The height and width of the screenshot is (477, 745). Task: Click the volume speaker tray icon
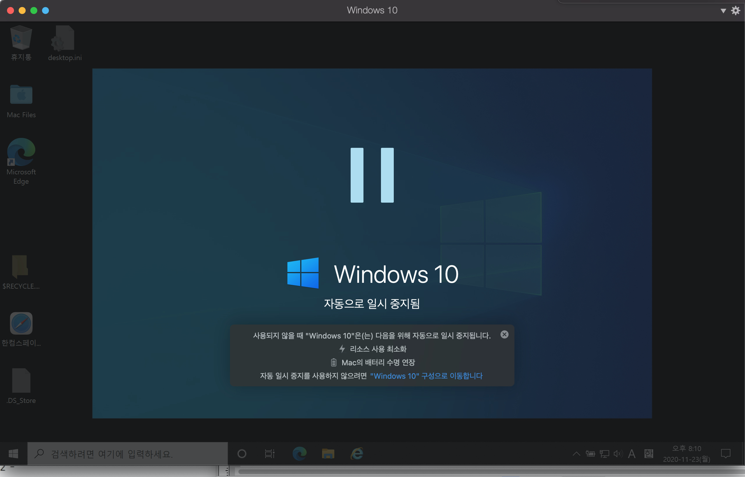pyautogui.click(x=618, y=454)
